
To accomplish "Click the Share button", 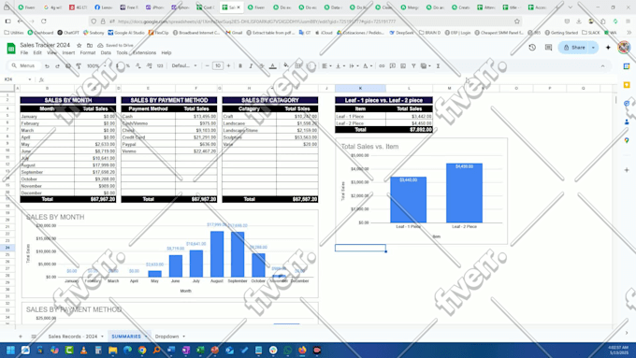I will point(574,48).
